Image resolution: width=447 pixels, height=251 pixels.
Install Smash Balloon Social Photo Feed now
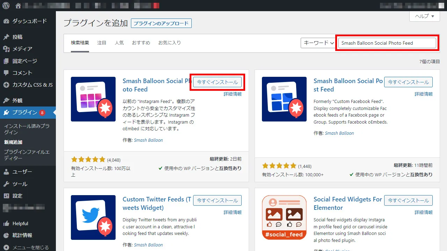[x=217, y=82]
